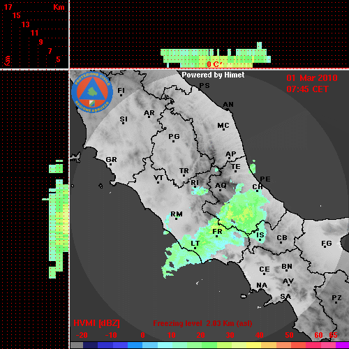Click the '17' altitude axis label
The height and width of the screenshot is (349, 349).
coord(8,7)
